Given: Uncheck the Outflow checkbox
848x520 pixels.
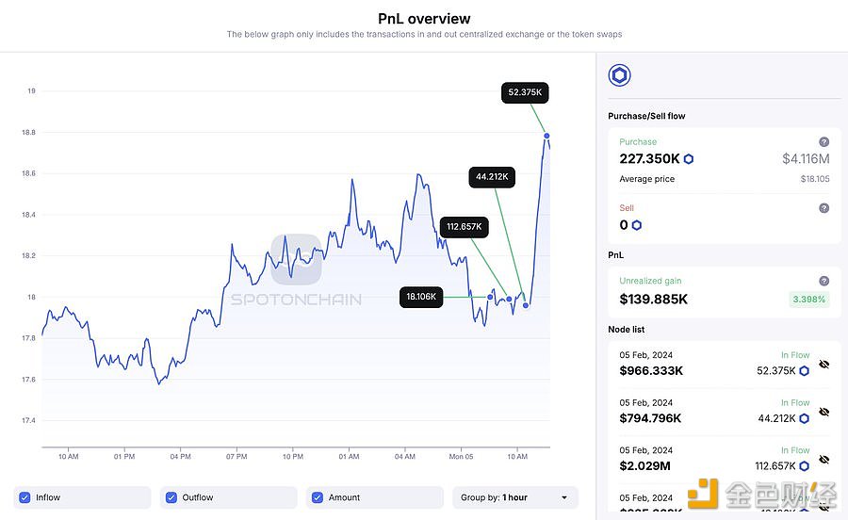Looking at the screenshot, I should coord(171,497).
